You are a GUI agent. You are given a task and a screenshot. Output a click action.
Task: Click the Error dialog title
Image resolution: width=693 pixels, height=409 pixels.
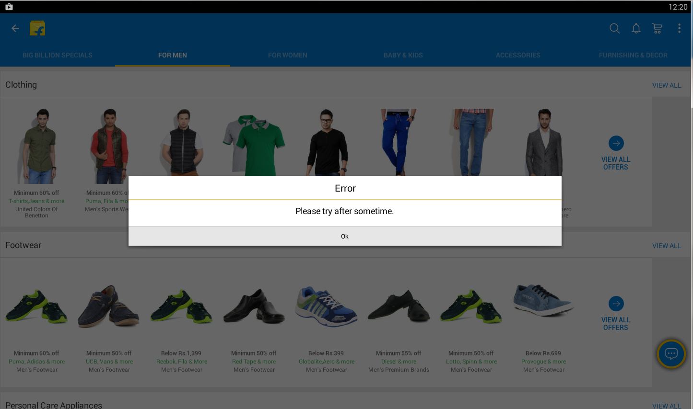pyautogui.click(x=345, y=188)
